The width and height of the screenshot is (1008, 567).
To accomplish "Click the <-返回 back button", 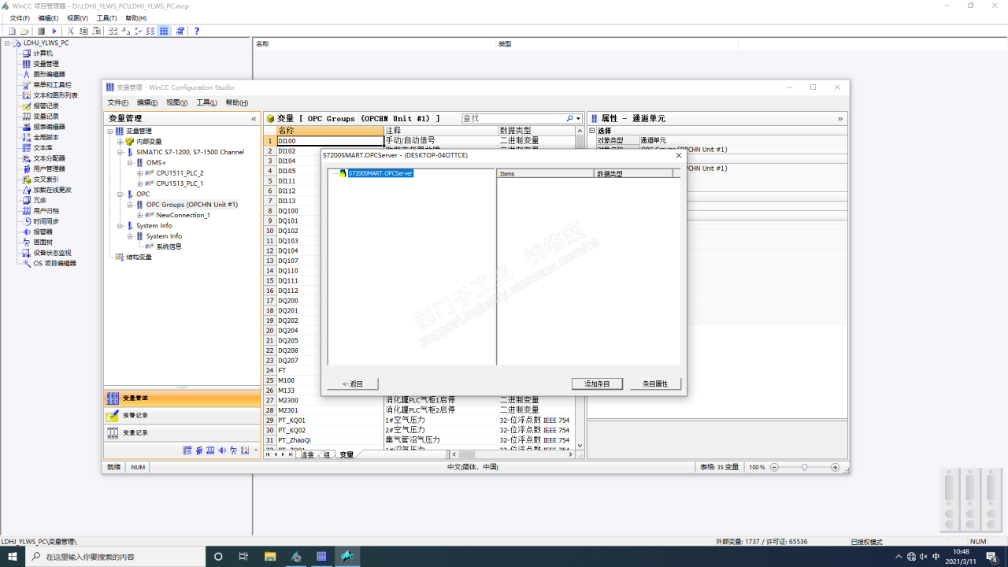I will click(353, 384).
